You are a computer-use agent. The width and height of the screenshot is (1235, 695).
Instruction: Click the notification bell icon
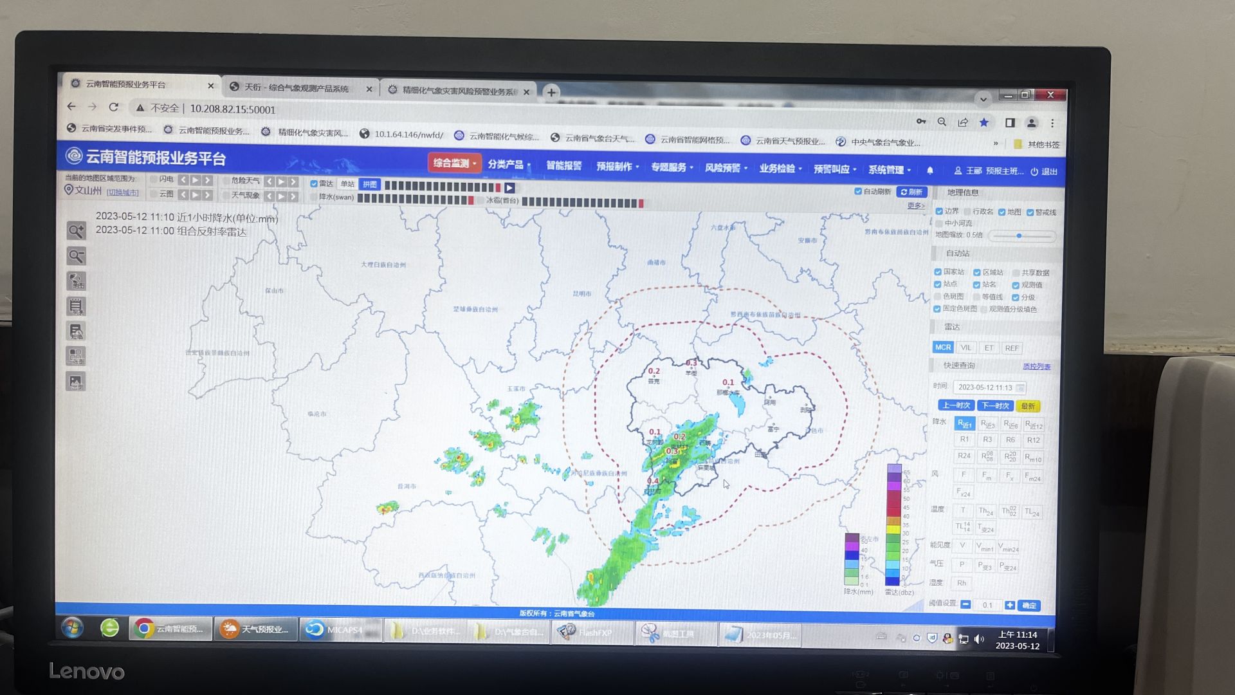click(930, 171)
